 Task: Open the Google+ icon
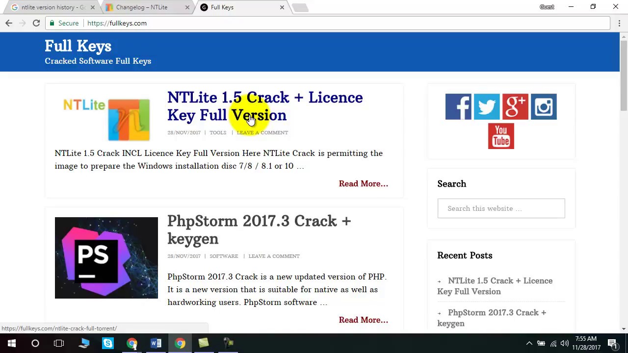point(515,106)
